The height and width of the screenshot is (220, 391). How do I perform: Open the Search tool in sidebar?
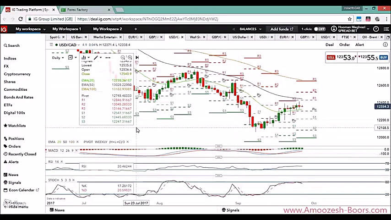pos(11,45)
